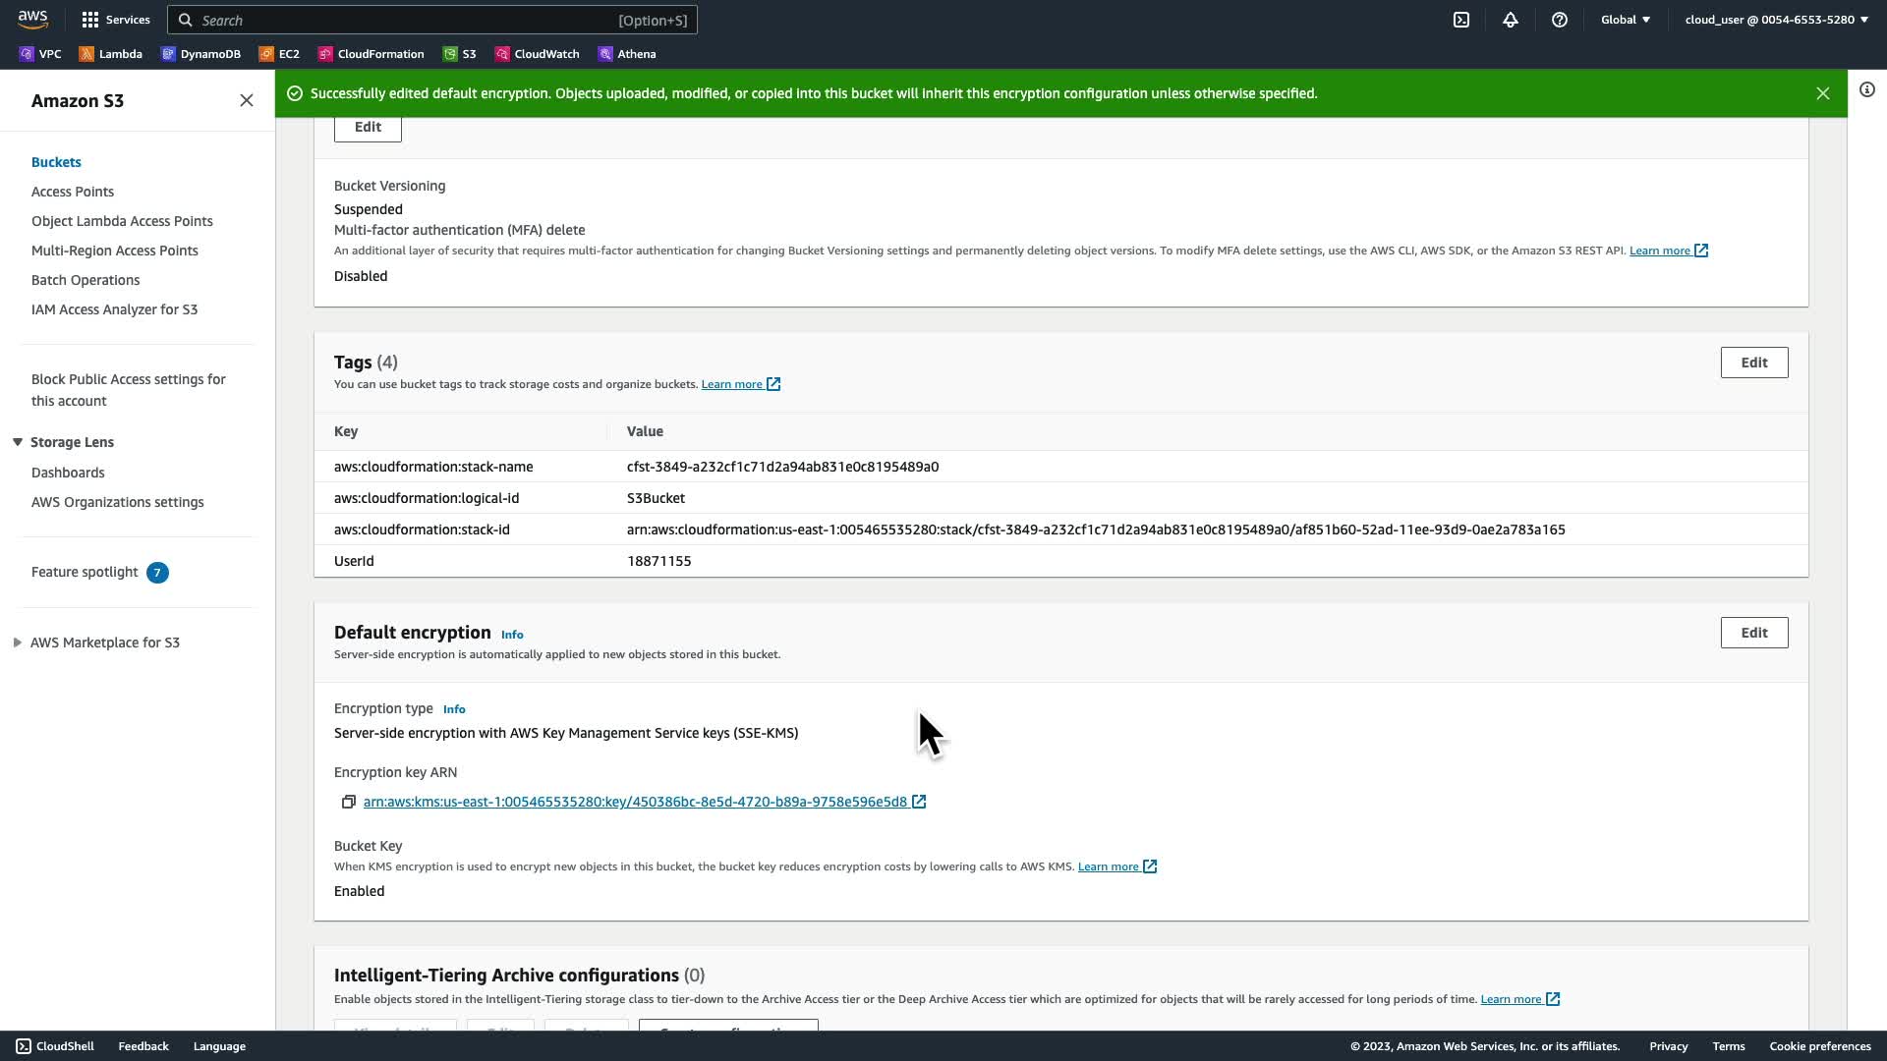Image resolution: width=1887 pixels, height=1061 pixels.
Task: Open the notifications bell
Action: 1511,20
